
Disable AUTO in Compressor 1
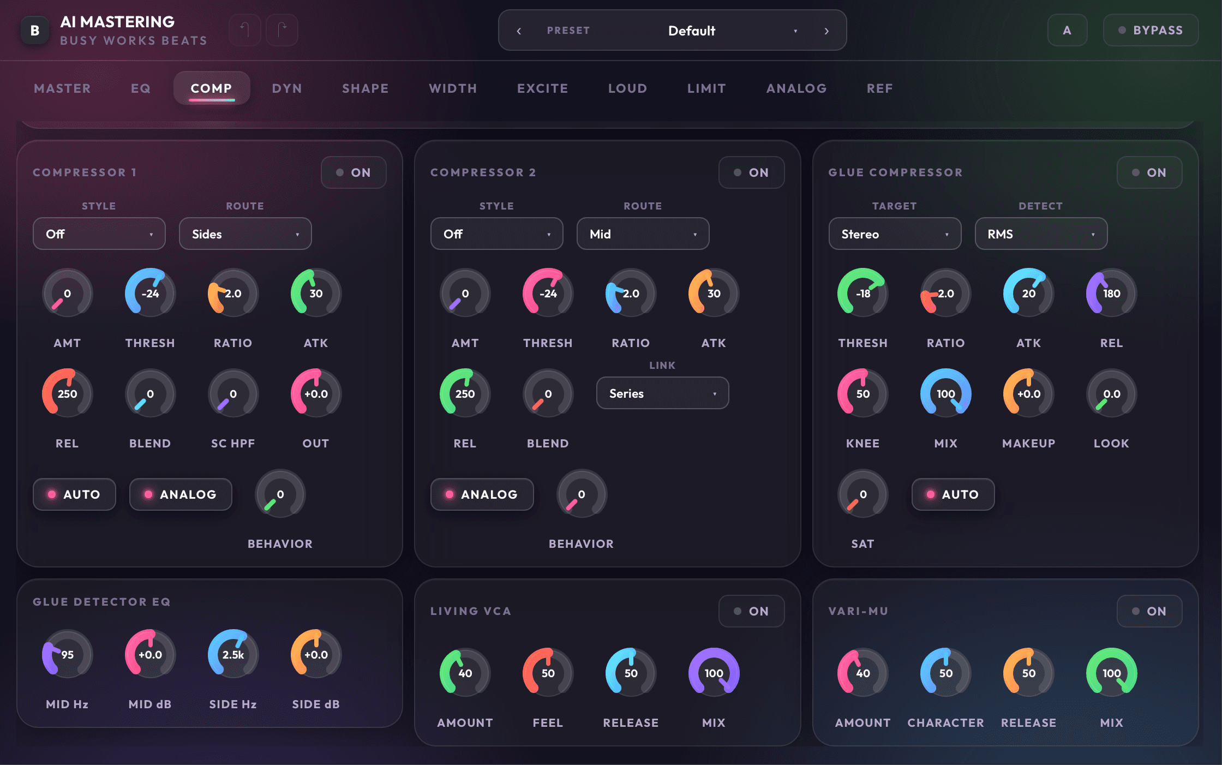74,494
